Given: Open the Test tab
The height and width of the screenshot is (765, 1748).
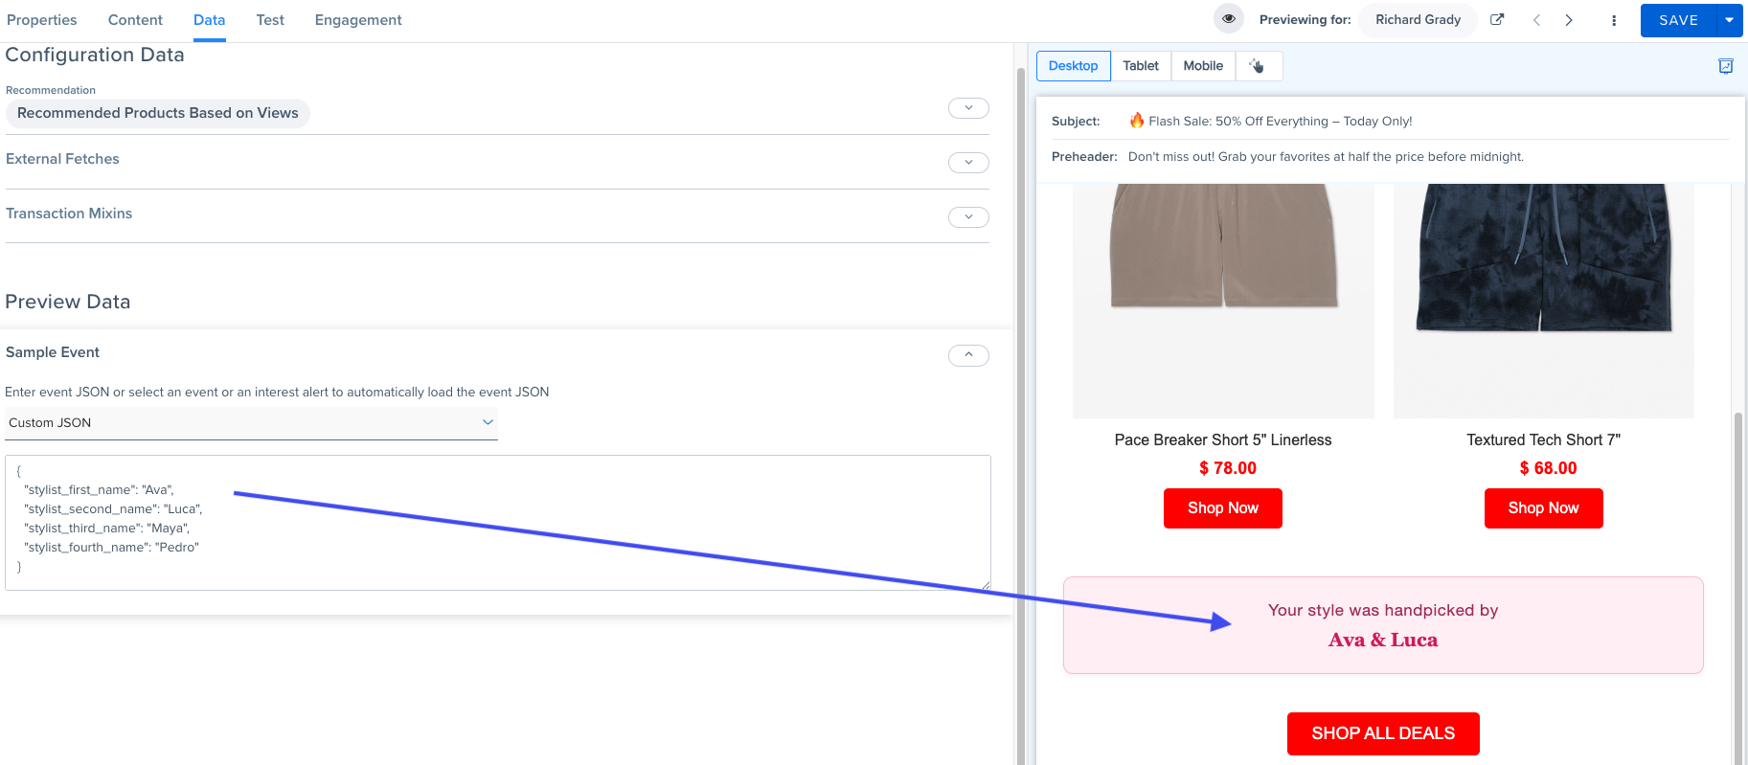Looking at the screenshot, I should click(x=270, y=20).
